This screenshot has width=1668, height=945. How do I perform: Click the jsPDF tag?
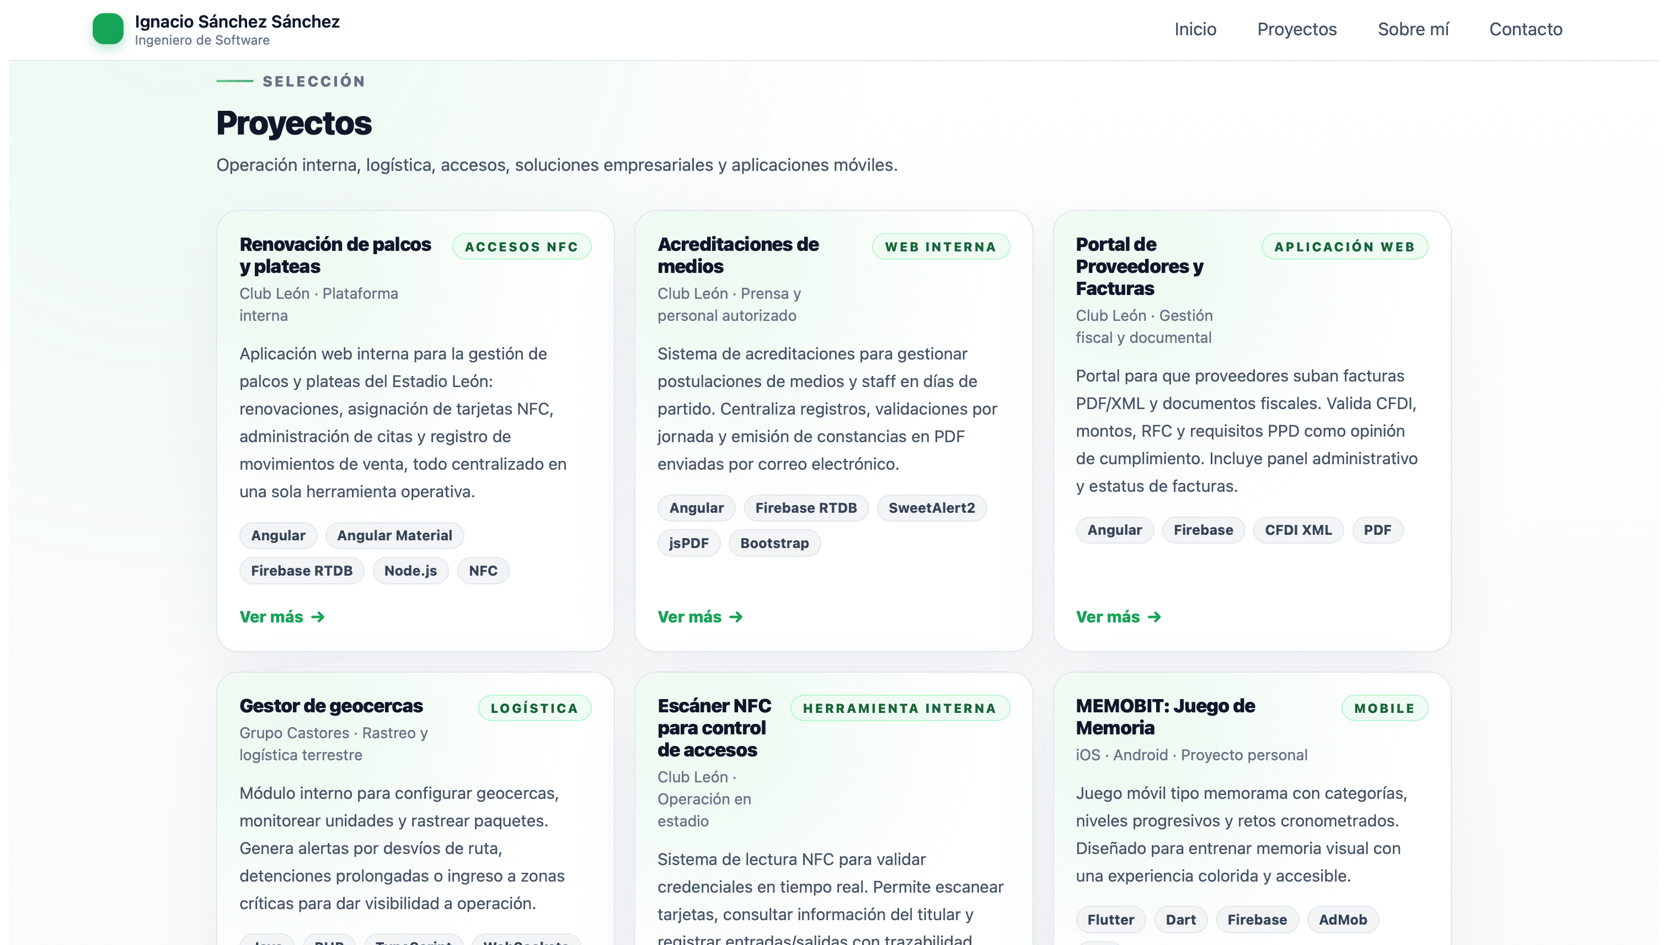[x=688, y=543]
